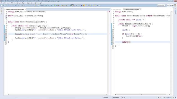Restore minimized view from left trim bar

click(1, 9)
